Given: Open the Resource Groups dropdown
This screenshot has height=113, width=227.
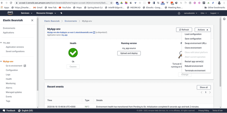Looking at the screenshot, I should click(46, 13).
